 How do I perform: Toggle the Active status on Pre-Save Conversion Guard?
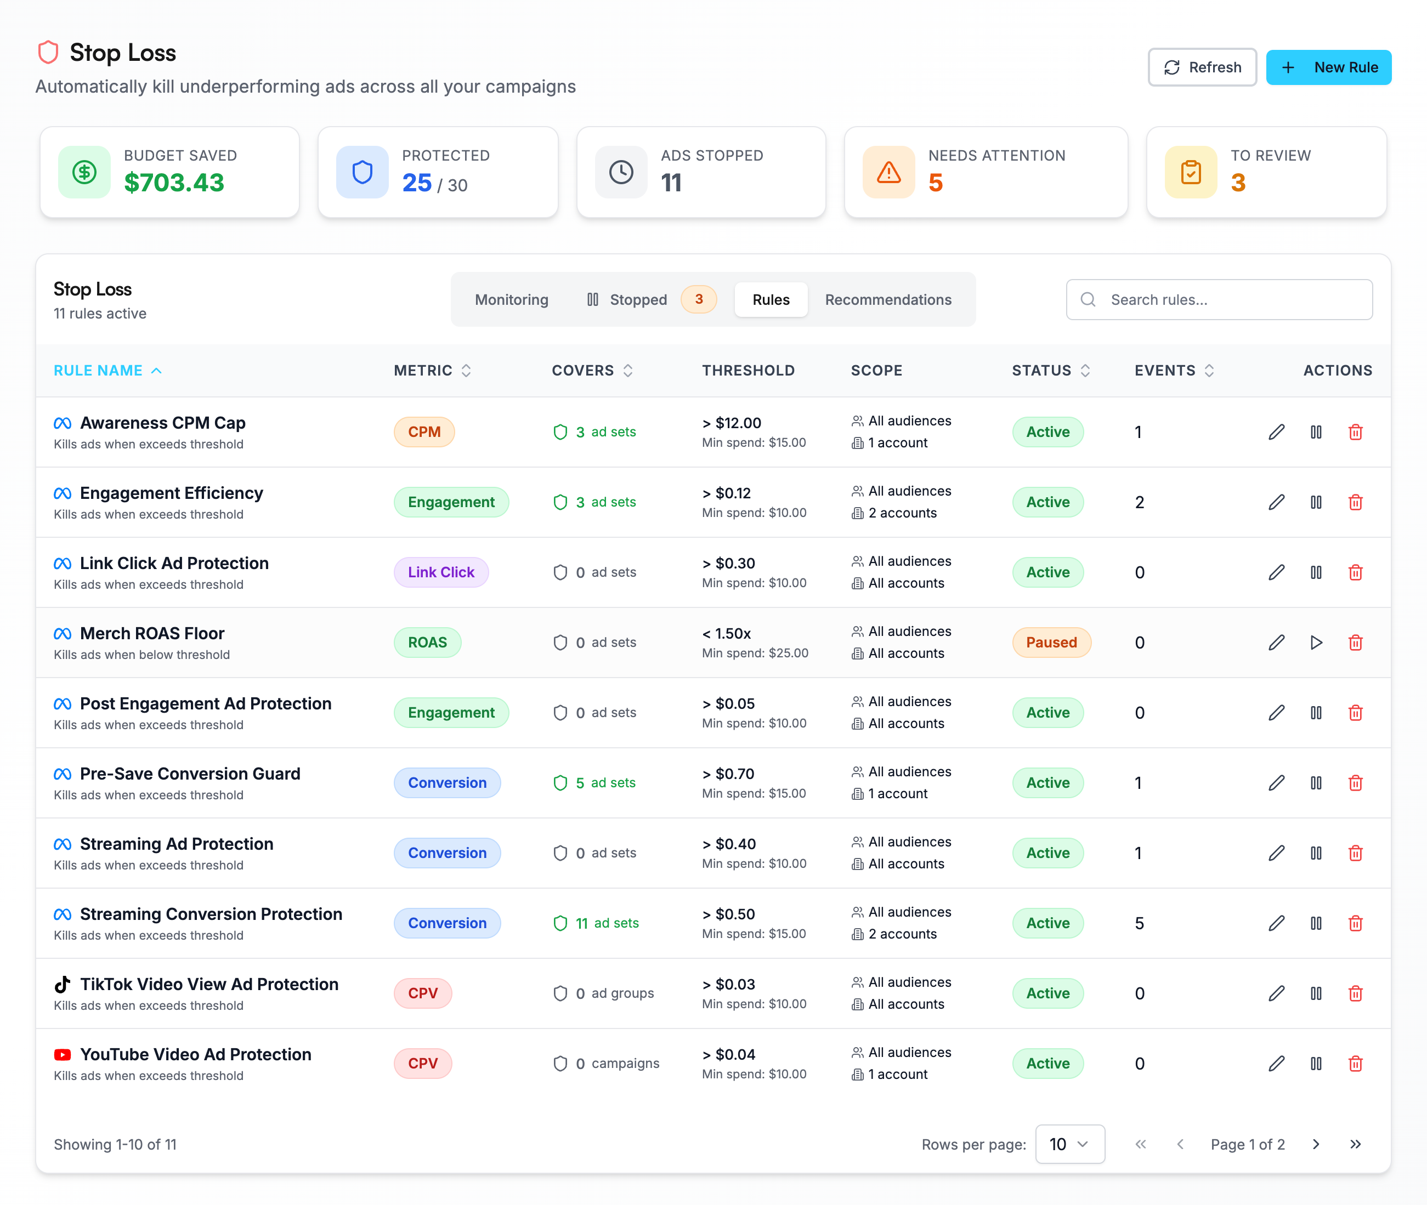1047,783
